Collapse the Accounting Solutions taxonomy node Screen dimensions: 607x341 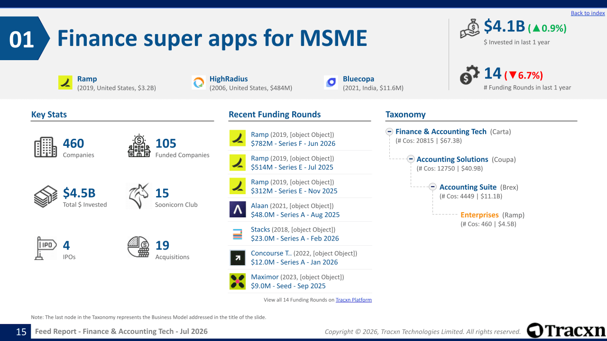pyautogui.click(x=410, y=159)
